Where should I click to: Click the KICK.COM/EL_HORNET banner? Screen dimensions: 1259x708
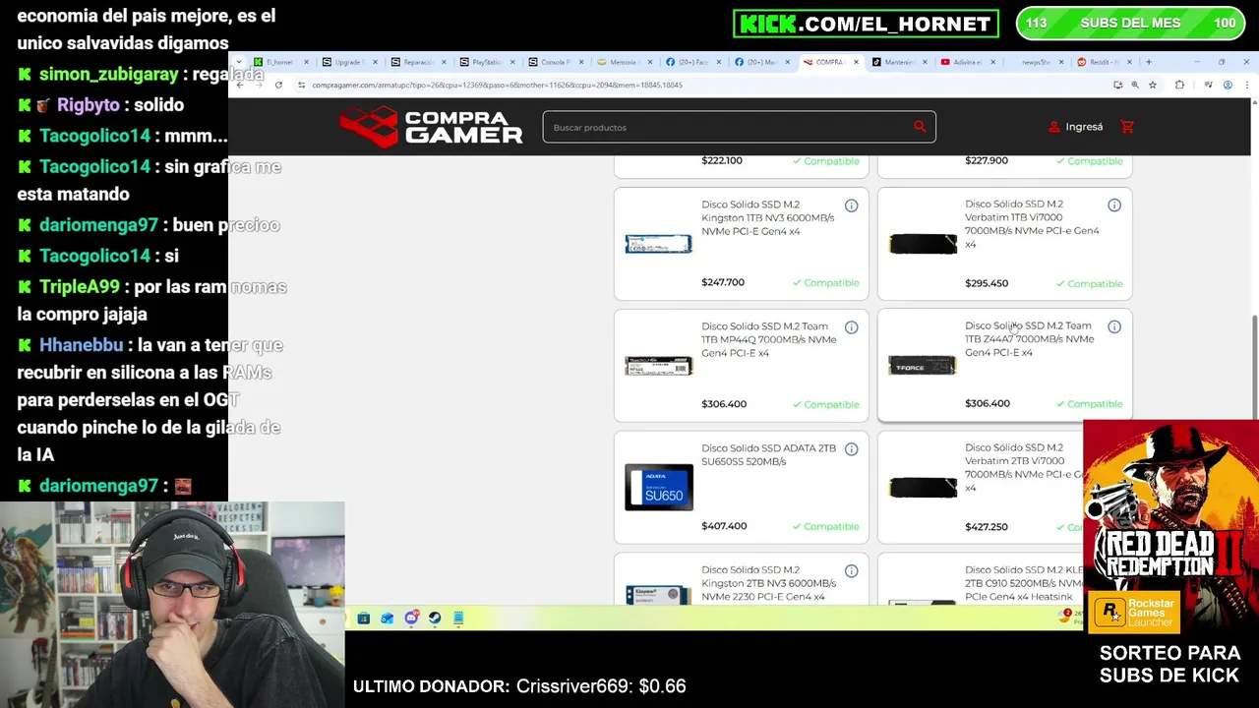click(x=867, y=24)
